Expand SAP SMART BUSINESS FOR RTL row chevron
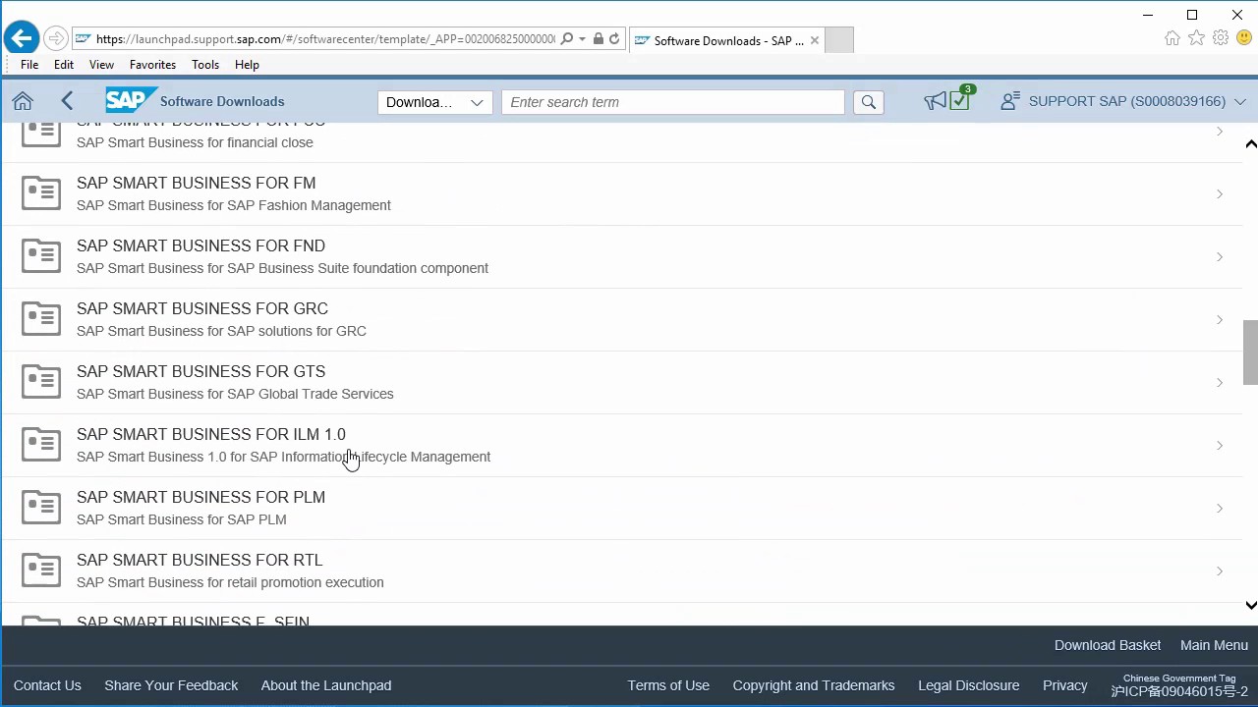The width and height of the screenshot is (1258, 707). point(1220,571)
